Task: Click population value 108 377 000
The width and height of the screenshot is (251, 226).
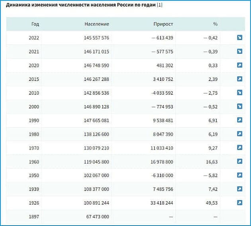Action: [x=96, y=189]
